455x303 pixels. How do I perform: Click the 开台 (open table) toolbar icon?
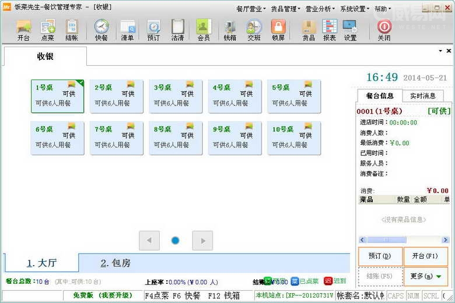click(x=23, y=30)
